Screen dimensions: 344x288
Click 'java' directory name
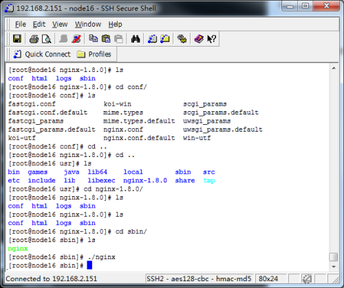tap(72, 172)
